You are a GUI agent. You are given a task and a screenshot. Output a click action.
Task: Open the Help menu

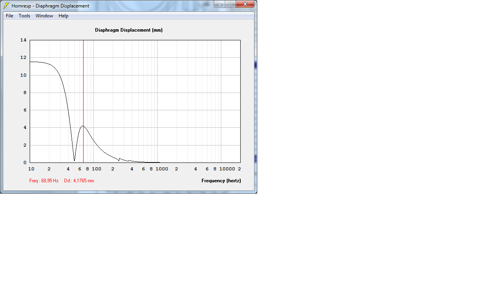click(x=63, y=16)
